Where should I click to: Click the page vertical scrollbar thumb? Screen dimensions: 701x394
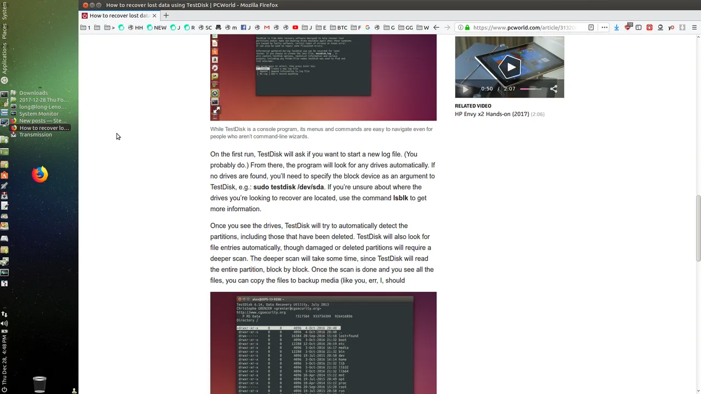698,228
